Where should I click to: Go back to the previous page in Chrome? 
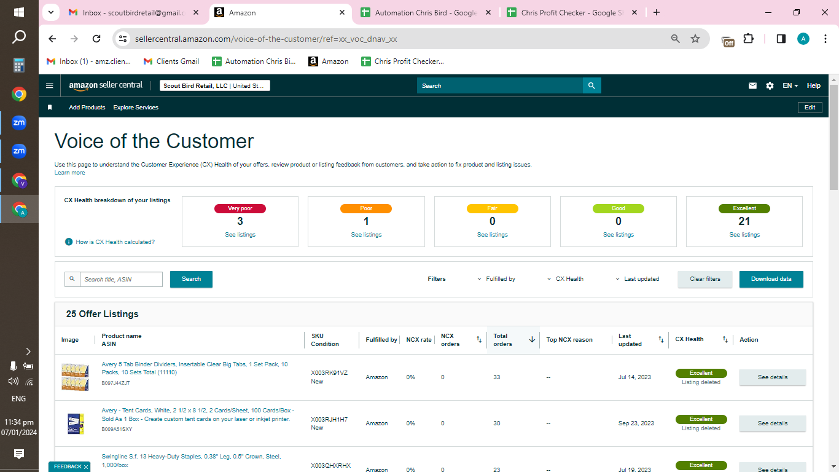point(52,39)
